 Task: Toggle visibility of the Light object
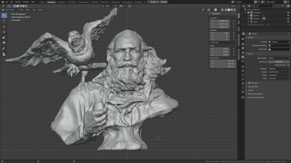(288, 21)
